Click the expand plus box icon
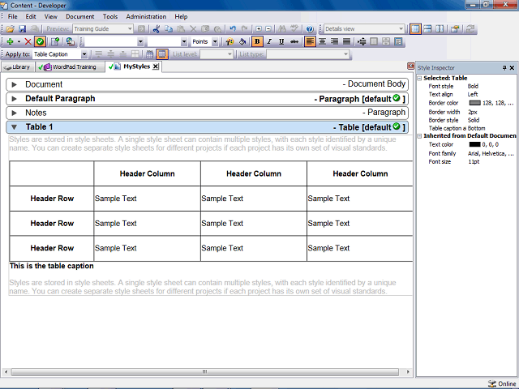 coord(259,29)
